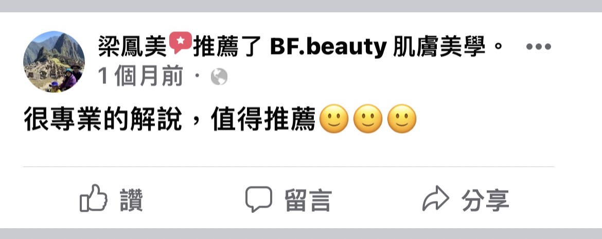The image size is (602, 239).
Task: Tap the 分享 label to share
Action: tap(485, 200)
